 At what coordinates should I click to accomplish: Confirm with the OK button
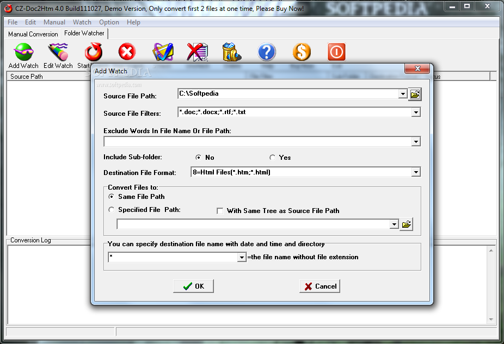193,286
